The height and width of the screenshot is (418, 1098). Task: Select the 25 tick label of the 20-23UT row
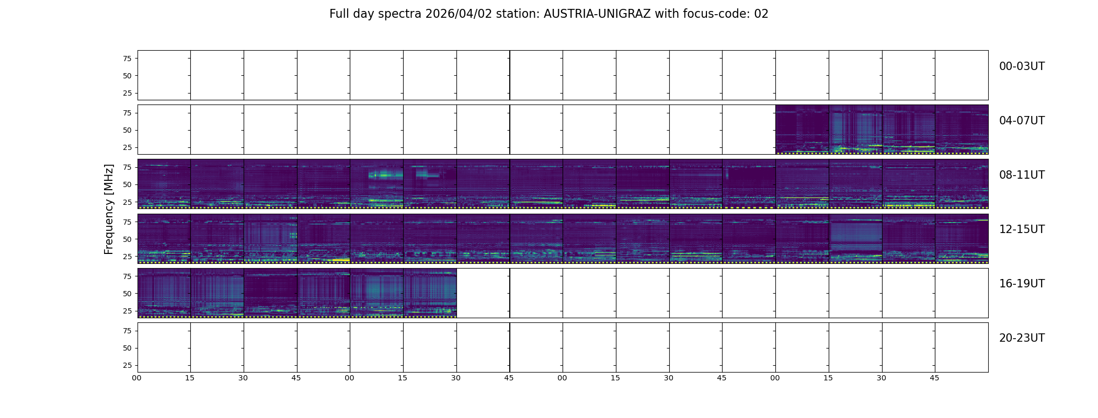[x=127, y=365]
